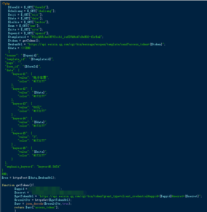Click the function getToken declaration
This screenshot has width=207, height=212.
pos(18,185)
